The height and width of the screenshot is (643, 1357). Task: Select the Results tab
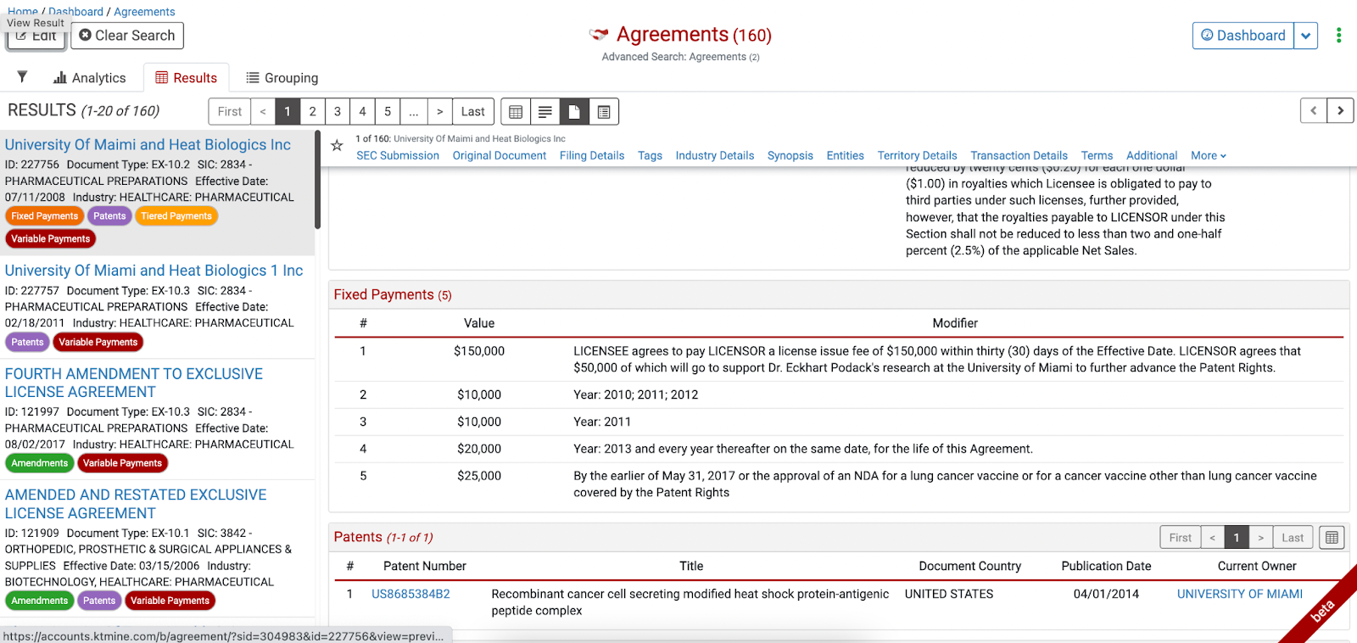pyautogui.click(x=186, y=78)
